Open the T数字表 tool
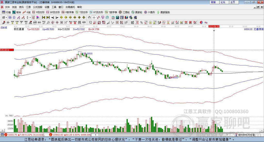Viewport: 264px width, 142px height. (x=111, y=12)
